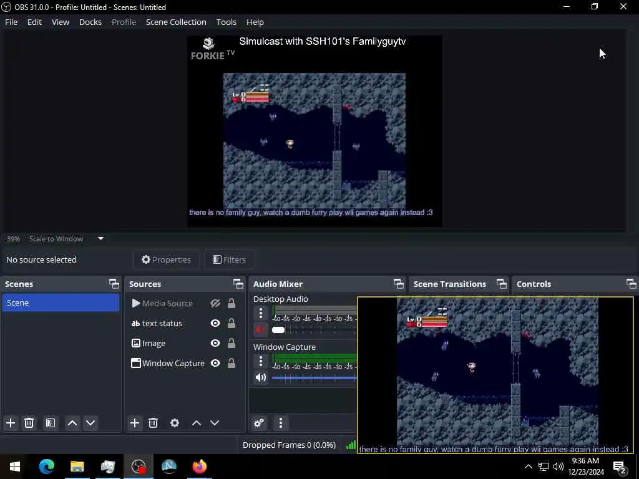
Task: Open Firefox from taskbar
Action: pyautogui.click(x=199, y=467)
